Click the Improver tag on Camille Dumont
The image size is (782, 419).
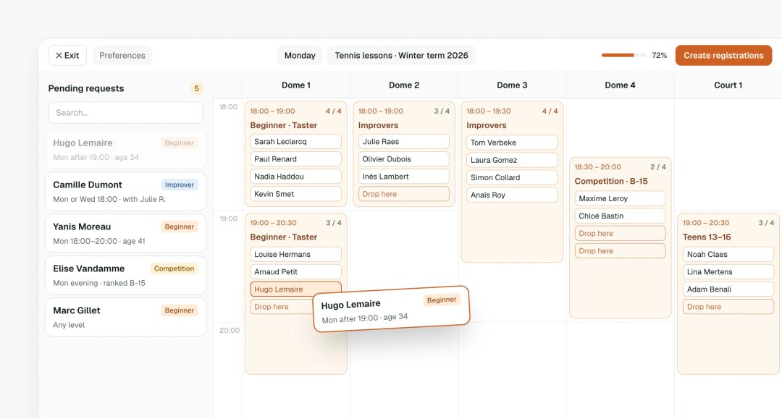pyautogui.click(x=180, y=185)
